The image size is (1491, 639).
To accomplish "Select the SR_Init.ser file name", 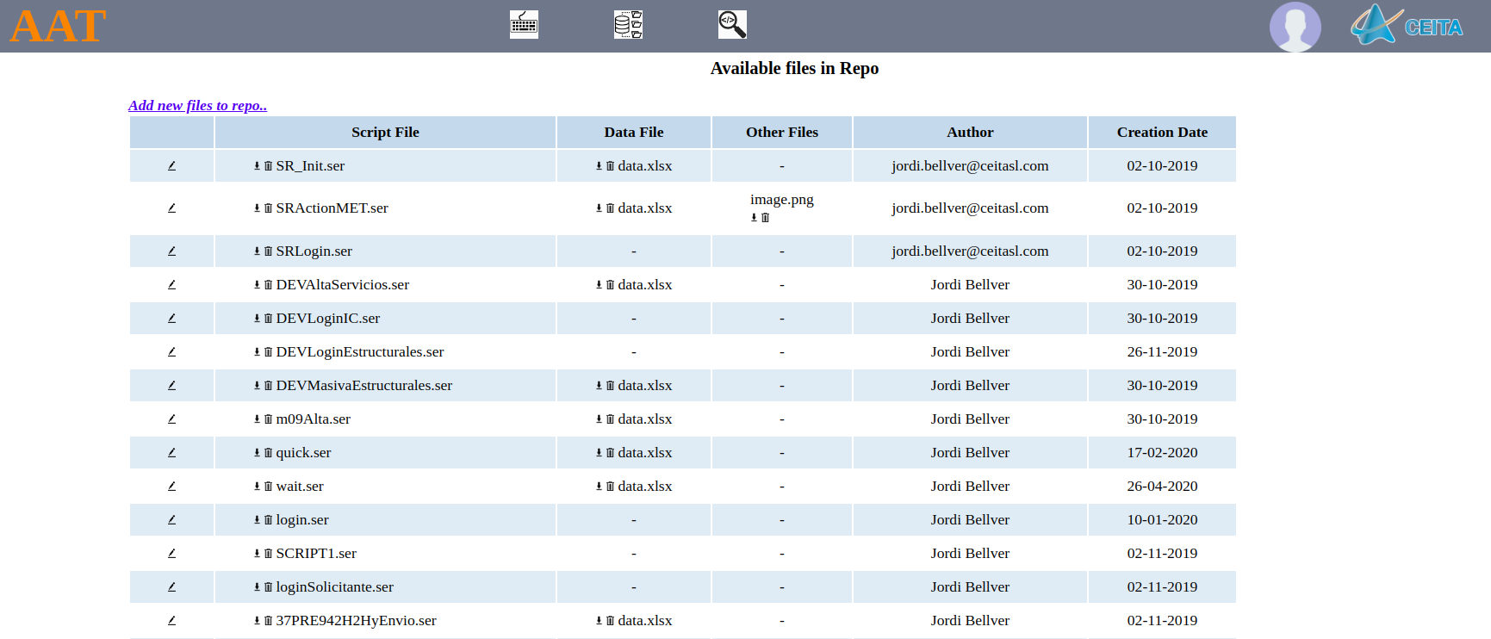I will (x=310, y=165).
